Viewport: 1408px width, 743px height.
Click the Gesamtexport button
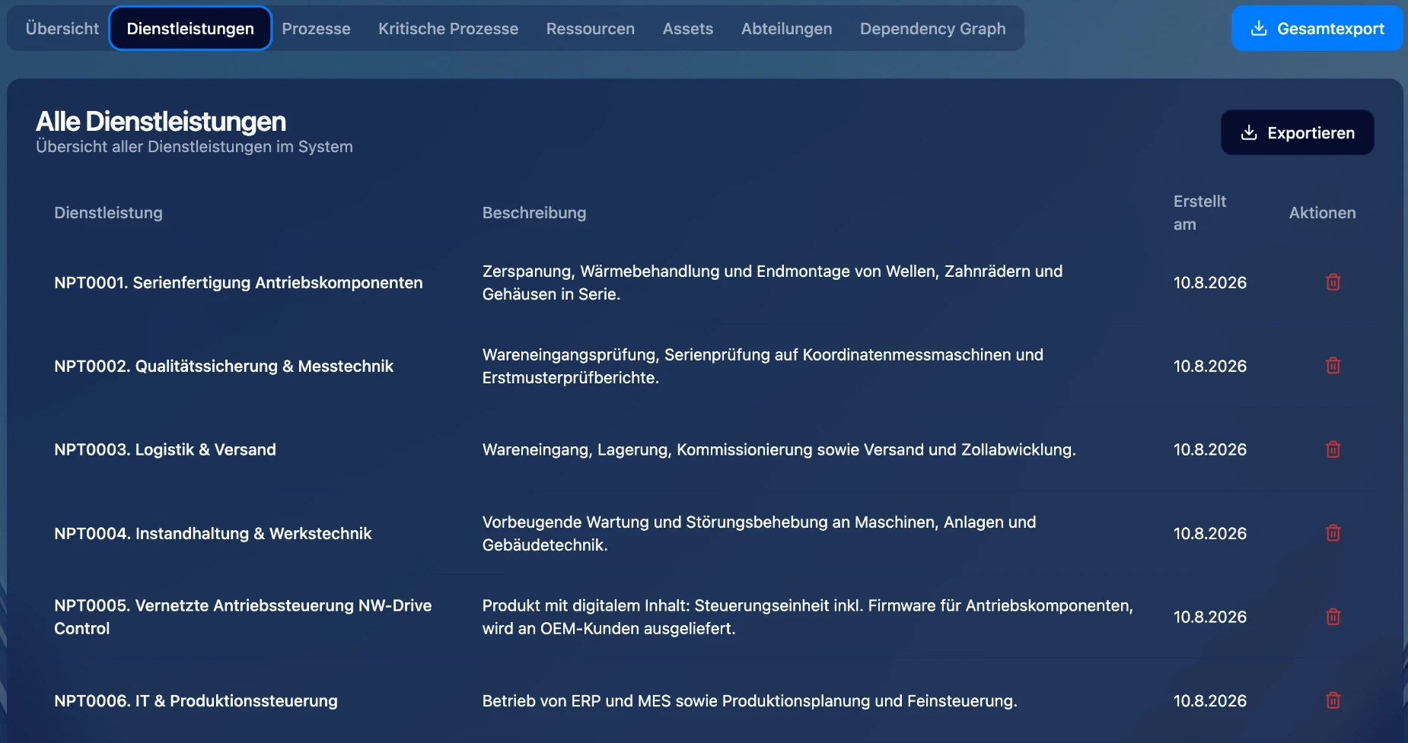[x=1317, y=28]
